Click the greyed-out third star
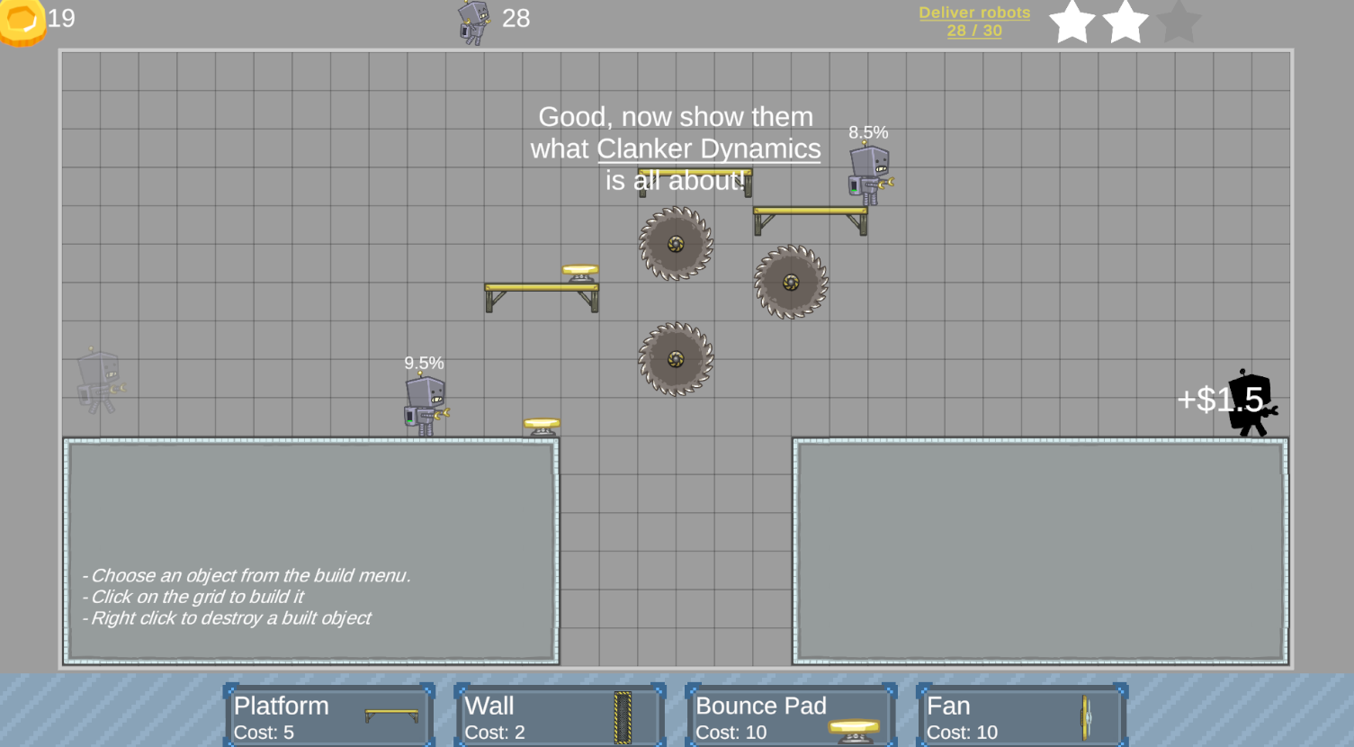The width and height of the screenshot is (1354, 747). point(1179,22)
